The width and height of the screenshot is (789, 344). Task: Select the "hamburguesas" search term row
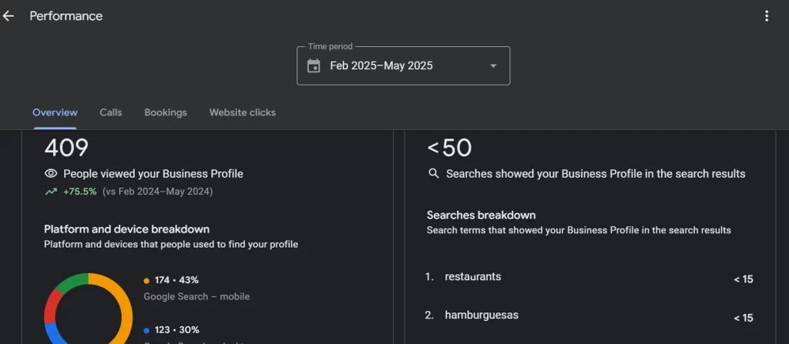pos(482,316)
